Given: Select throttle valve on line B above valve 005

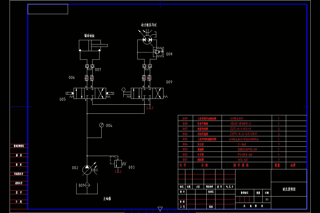Looking at the screenshot, I should (92, 78).
